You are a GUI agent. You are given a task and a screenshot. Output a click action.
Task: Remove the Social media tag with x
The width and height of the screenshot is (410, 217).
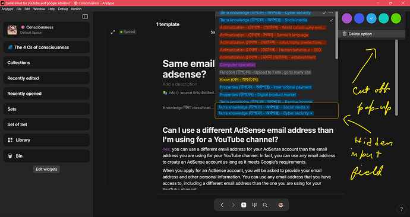[308, 107]
